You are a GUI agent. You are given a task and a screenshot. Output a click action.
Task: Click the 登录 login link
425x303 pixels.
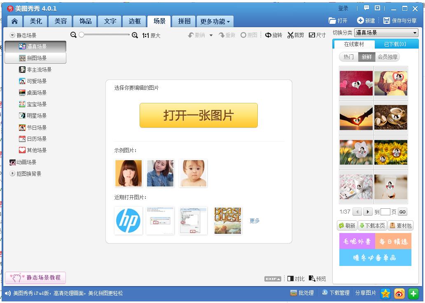(343, 8)
